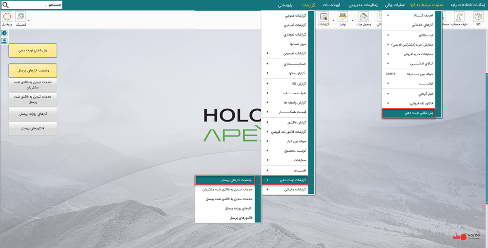Click yellow پنل شغلي نوبت دهي panel button
488x248 pixels.
pyautogui.click(x=33, y=50)
